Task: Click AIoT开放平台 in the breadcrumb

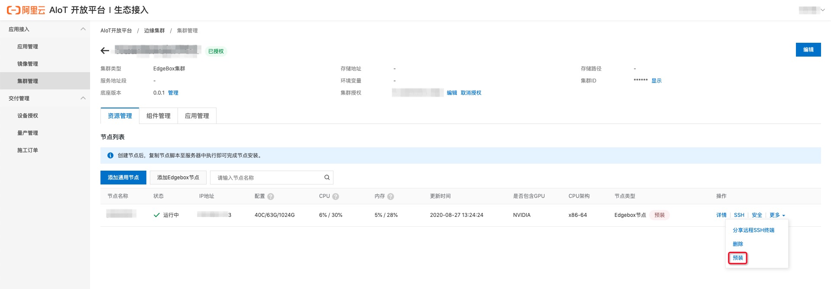Action: coord(116,31)
